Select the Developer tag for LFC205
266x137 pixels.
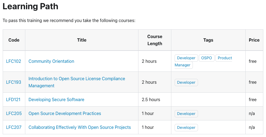coord(186,114)
